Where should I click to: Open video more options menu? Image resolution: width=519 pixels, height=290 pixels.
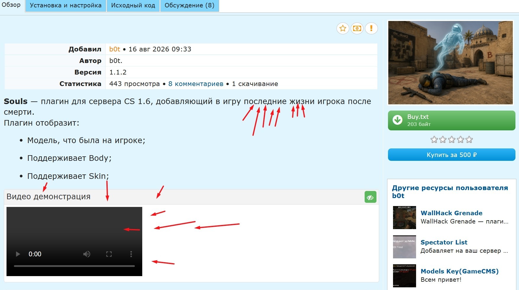pyautogui.click(x=131, y=254)
